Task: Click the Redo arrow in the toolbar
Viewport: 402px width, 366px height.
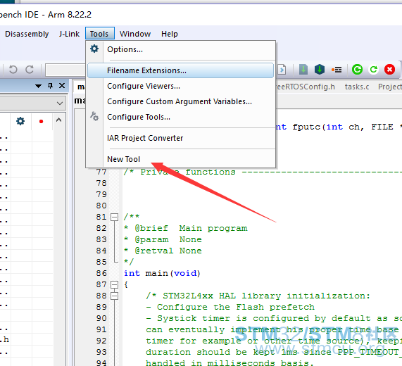Action: (30, 70)
